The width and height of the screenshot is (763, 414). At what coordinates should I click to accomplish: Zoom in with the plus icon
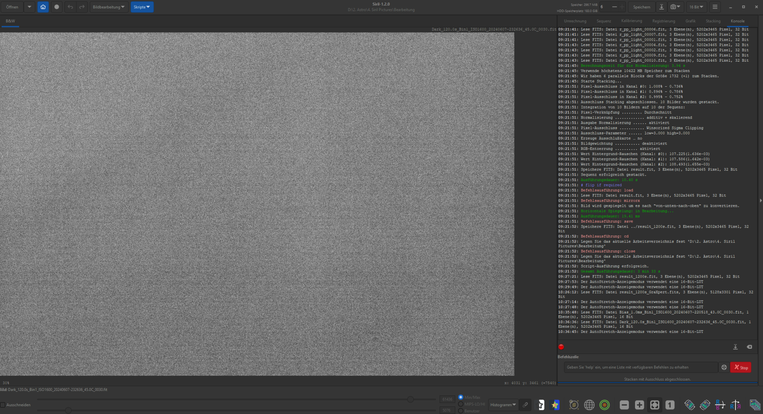click(639, 405)
